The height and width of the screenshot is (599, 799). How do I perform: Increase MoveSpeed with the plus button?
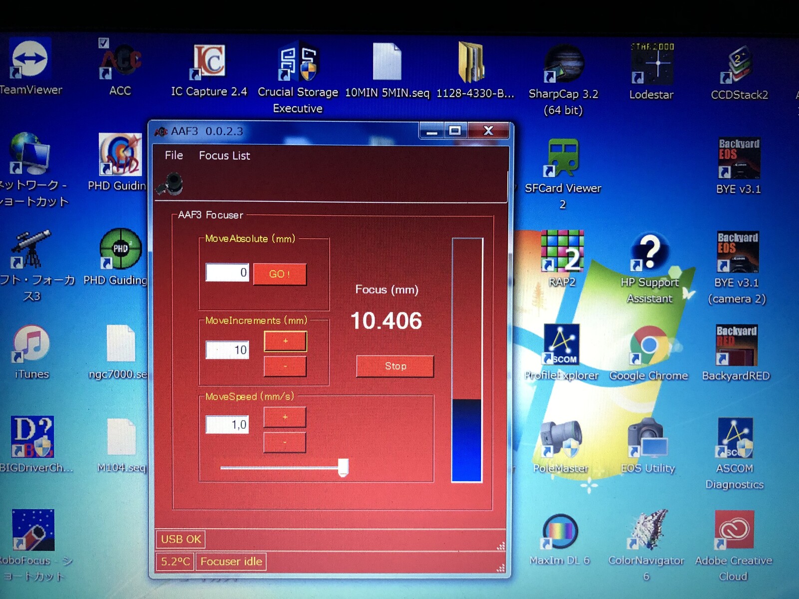coord(285,417)
